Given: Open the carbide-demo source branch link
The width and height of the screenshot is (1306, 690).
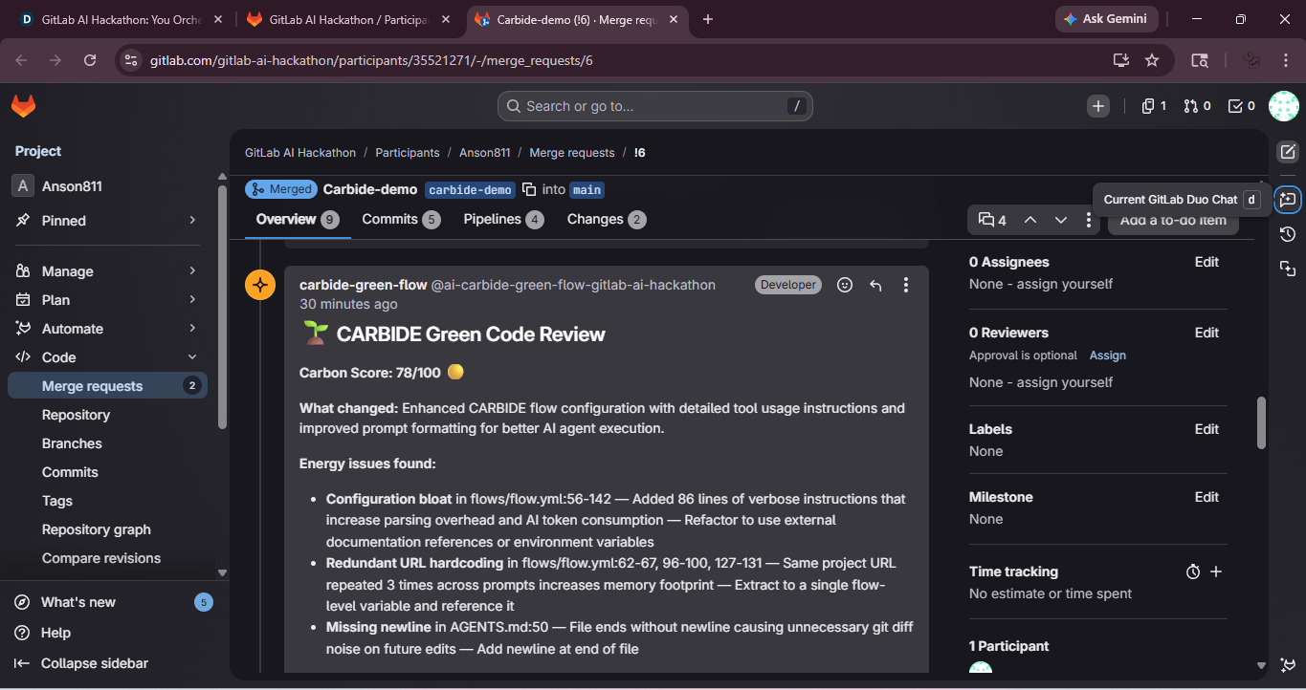Looking at the screenshot, I should (470, 190).
